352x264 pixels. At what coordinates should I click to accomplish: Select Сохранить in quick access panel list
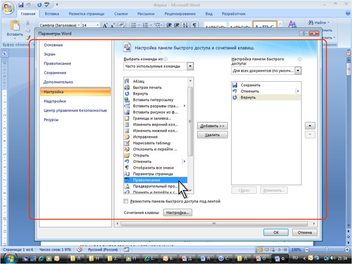tap(266, 85)
